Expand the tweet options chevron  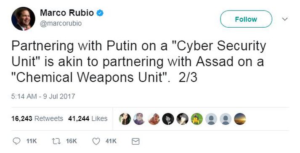click(x=285, y=19)
